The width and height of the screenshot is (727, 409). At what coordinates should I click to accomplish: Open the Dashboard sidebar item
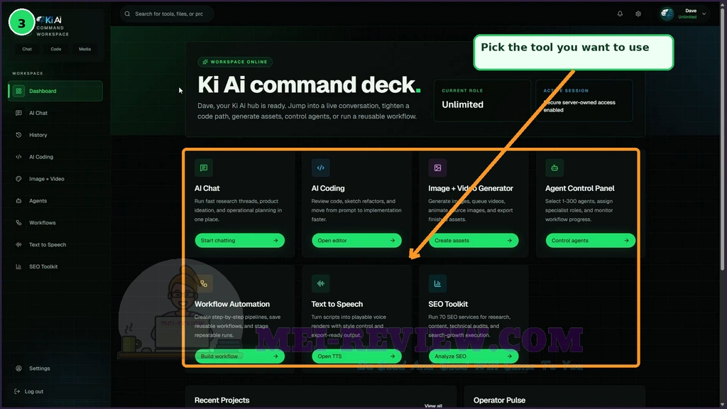click(55, 91)
